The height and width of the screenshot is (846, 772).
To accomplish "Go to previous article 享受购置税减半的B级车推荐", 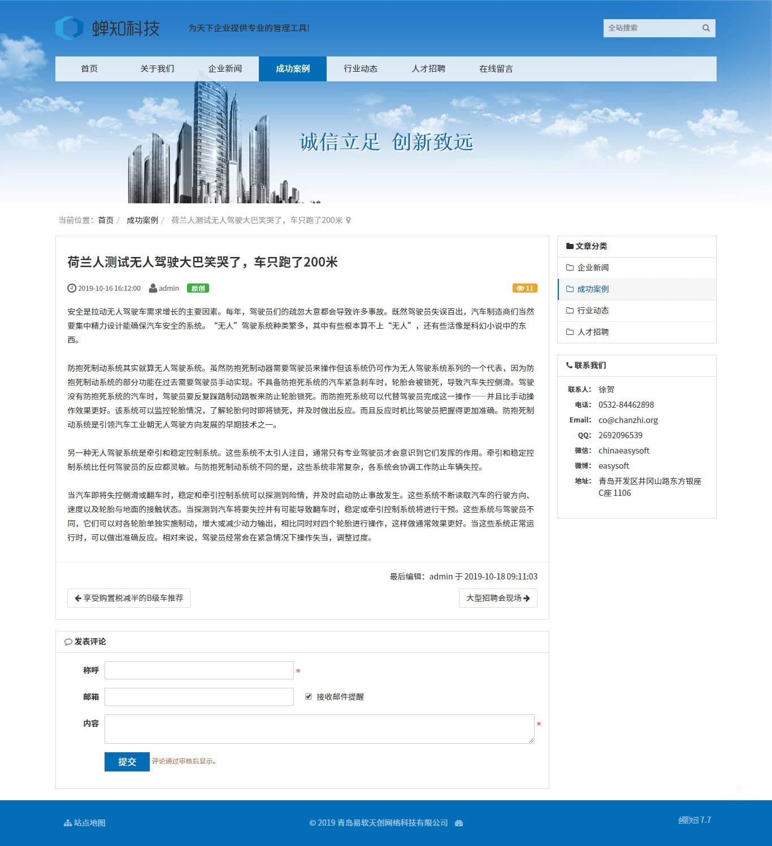I will pyautogui.click(x=129, y=598).
